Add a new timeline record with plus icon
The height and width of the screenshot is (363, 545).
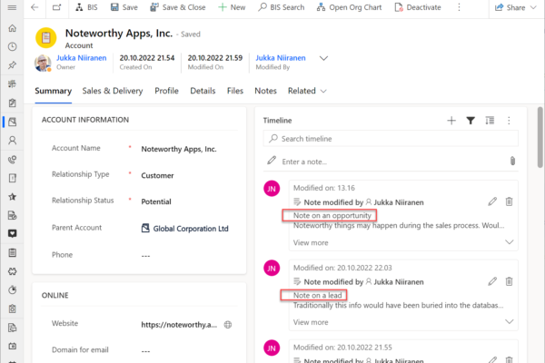click(451, 120)
